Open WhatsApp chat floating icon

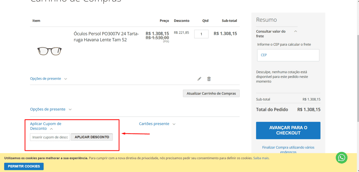tap(342, 158)
